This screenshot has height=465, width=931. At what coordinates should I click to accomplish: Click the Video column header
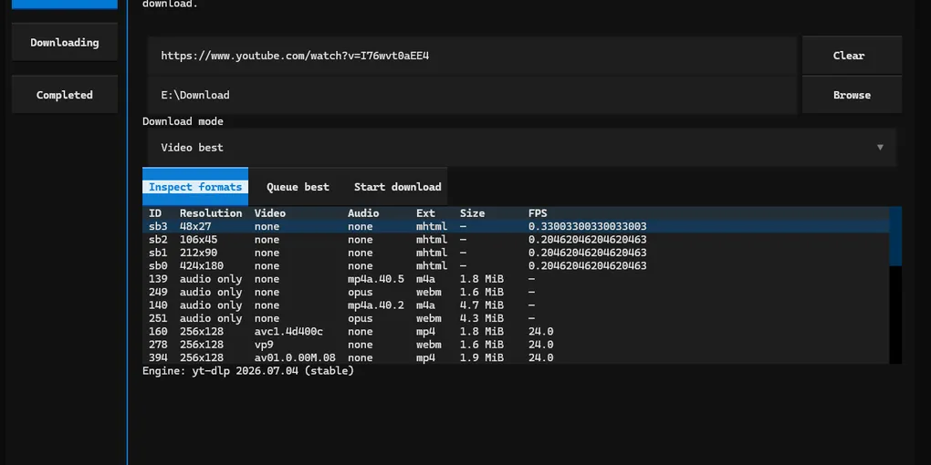(x=270, y=213)
